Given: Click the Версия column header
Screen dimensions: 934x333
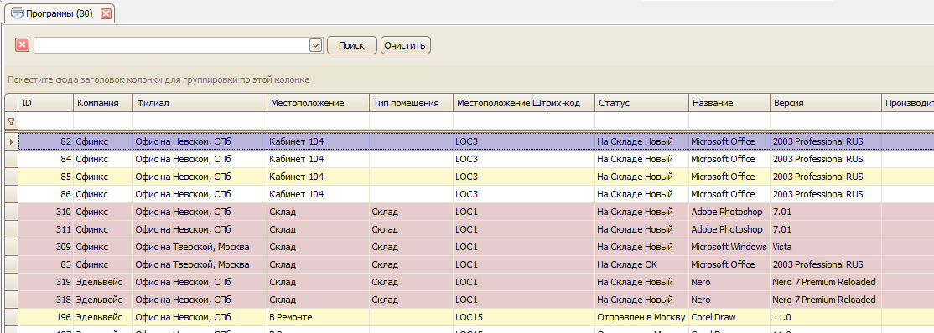Looking at the screenshot, I should point(826,103).
